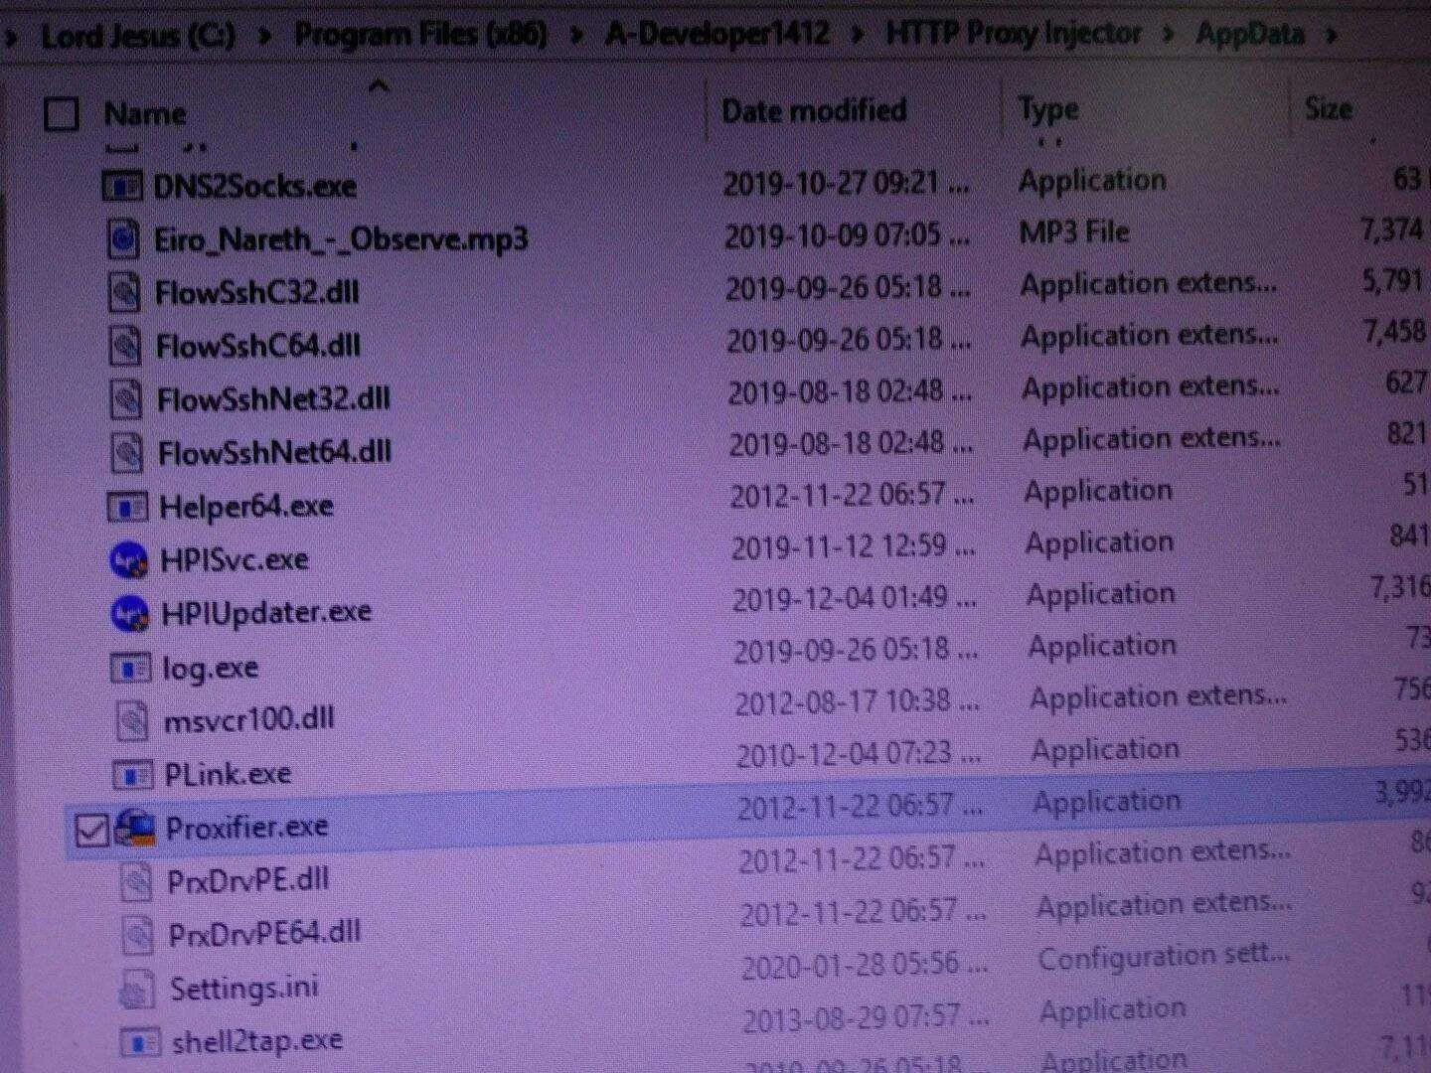Click the Helper64.exe application icon
This screenshot has width=1431, height=1073.
click(128, 508)
